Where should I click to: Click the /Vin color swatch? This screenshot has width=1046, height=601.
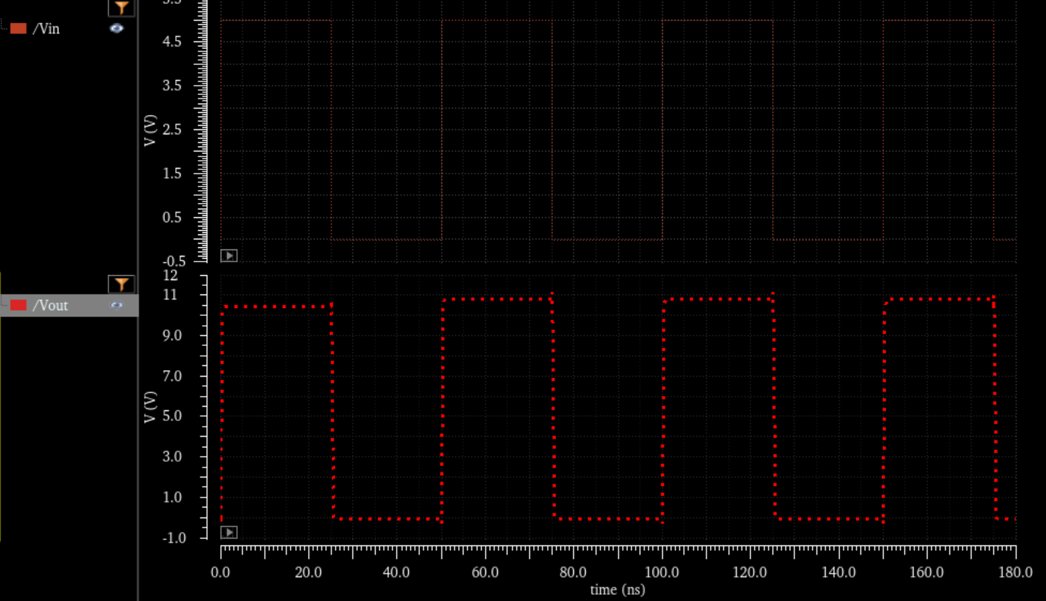[x=19, y=29]
